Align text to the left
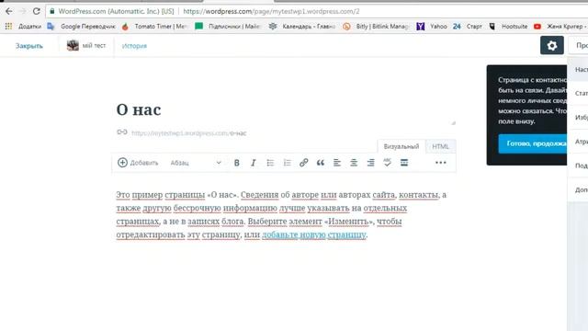 click(x=337, y=163)
